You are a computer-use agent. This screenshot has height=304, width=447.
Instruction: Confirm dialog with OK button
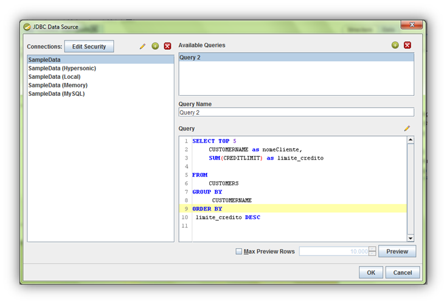click(371, 272)
